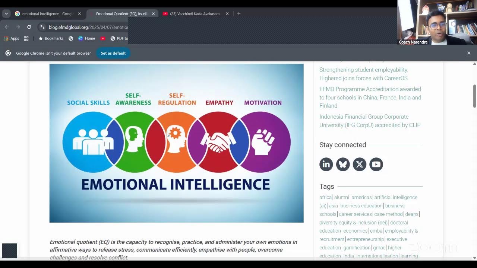The width and height of the screenshot is (477, 268).
Task: Switch to the emotional intelligence Google tab
Action: click(48, 14)
